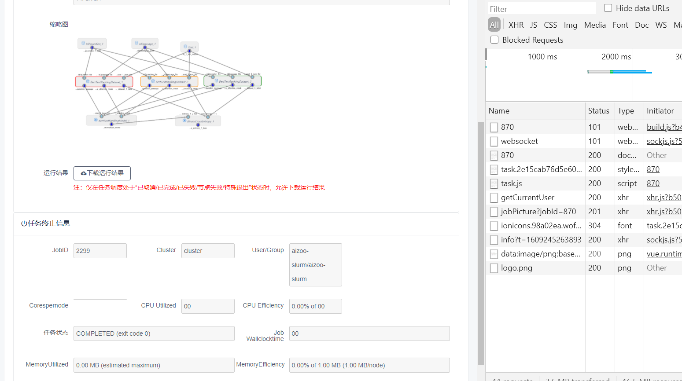Image resolution: width=682 pixels, height=381 pixels.
Task: Click the database icon inside BertTextRankingDataset_3
Action: pos(216,81)
